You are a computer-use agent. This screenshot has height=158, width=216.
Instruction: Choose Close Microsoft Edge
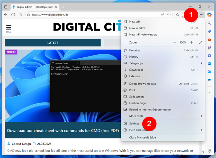pyautogui.click(x=163, y=137)
